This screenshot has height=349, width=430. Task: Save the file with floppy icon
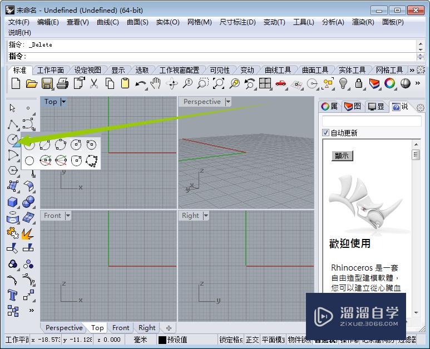[x=47, y=83]
